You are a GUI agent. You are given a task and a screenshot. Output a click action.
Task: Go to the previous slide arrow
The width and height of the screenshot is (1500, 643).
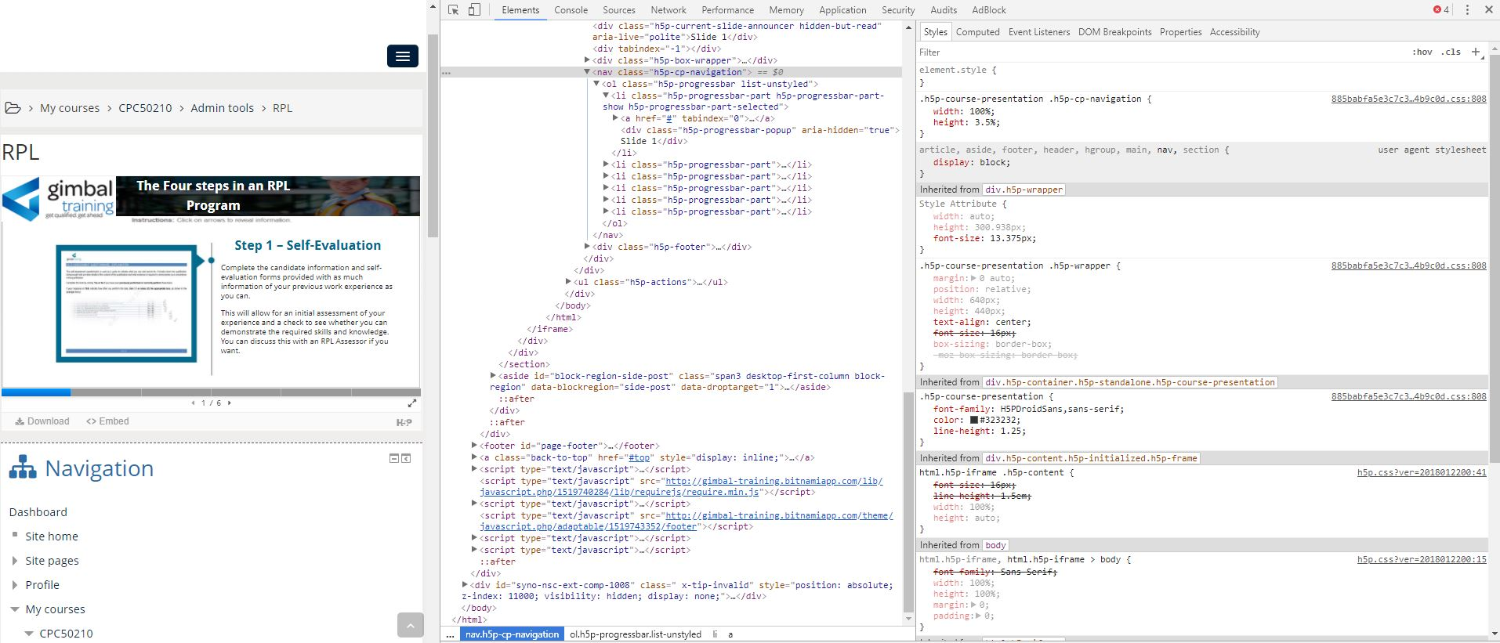click(x=194, y=403)
